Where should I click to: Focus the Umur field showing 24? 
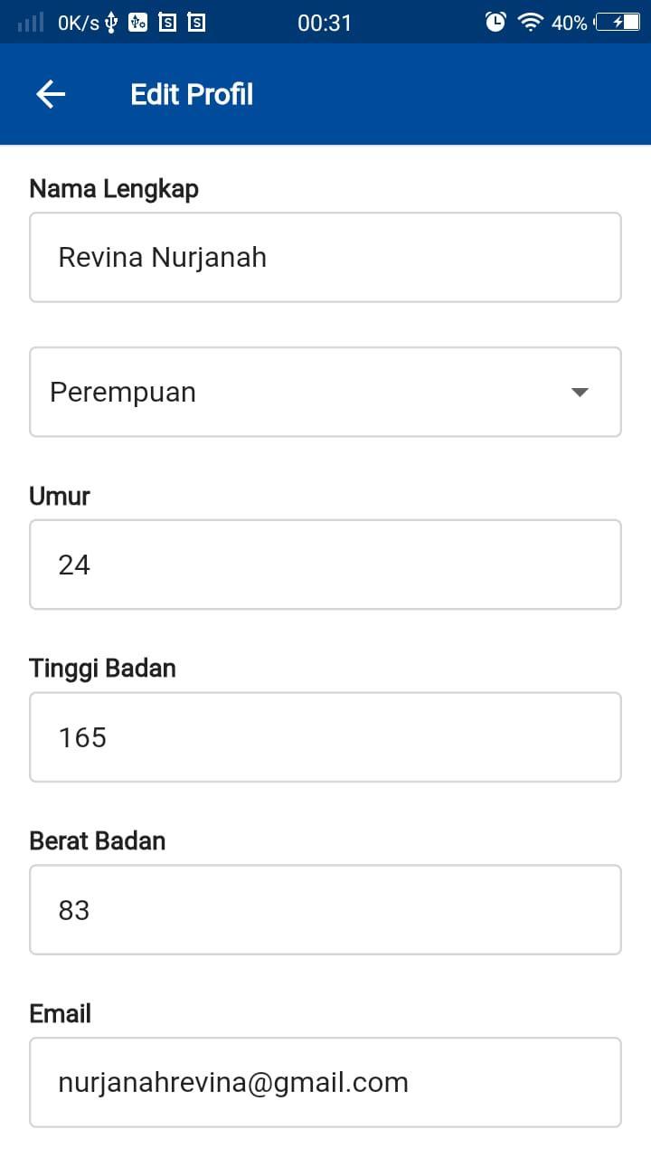coord(325,565)
